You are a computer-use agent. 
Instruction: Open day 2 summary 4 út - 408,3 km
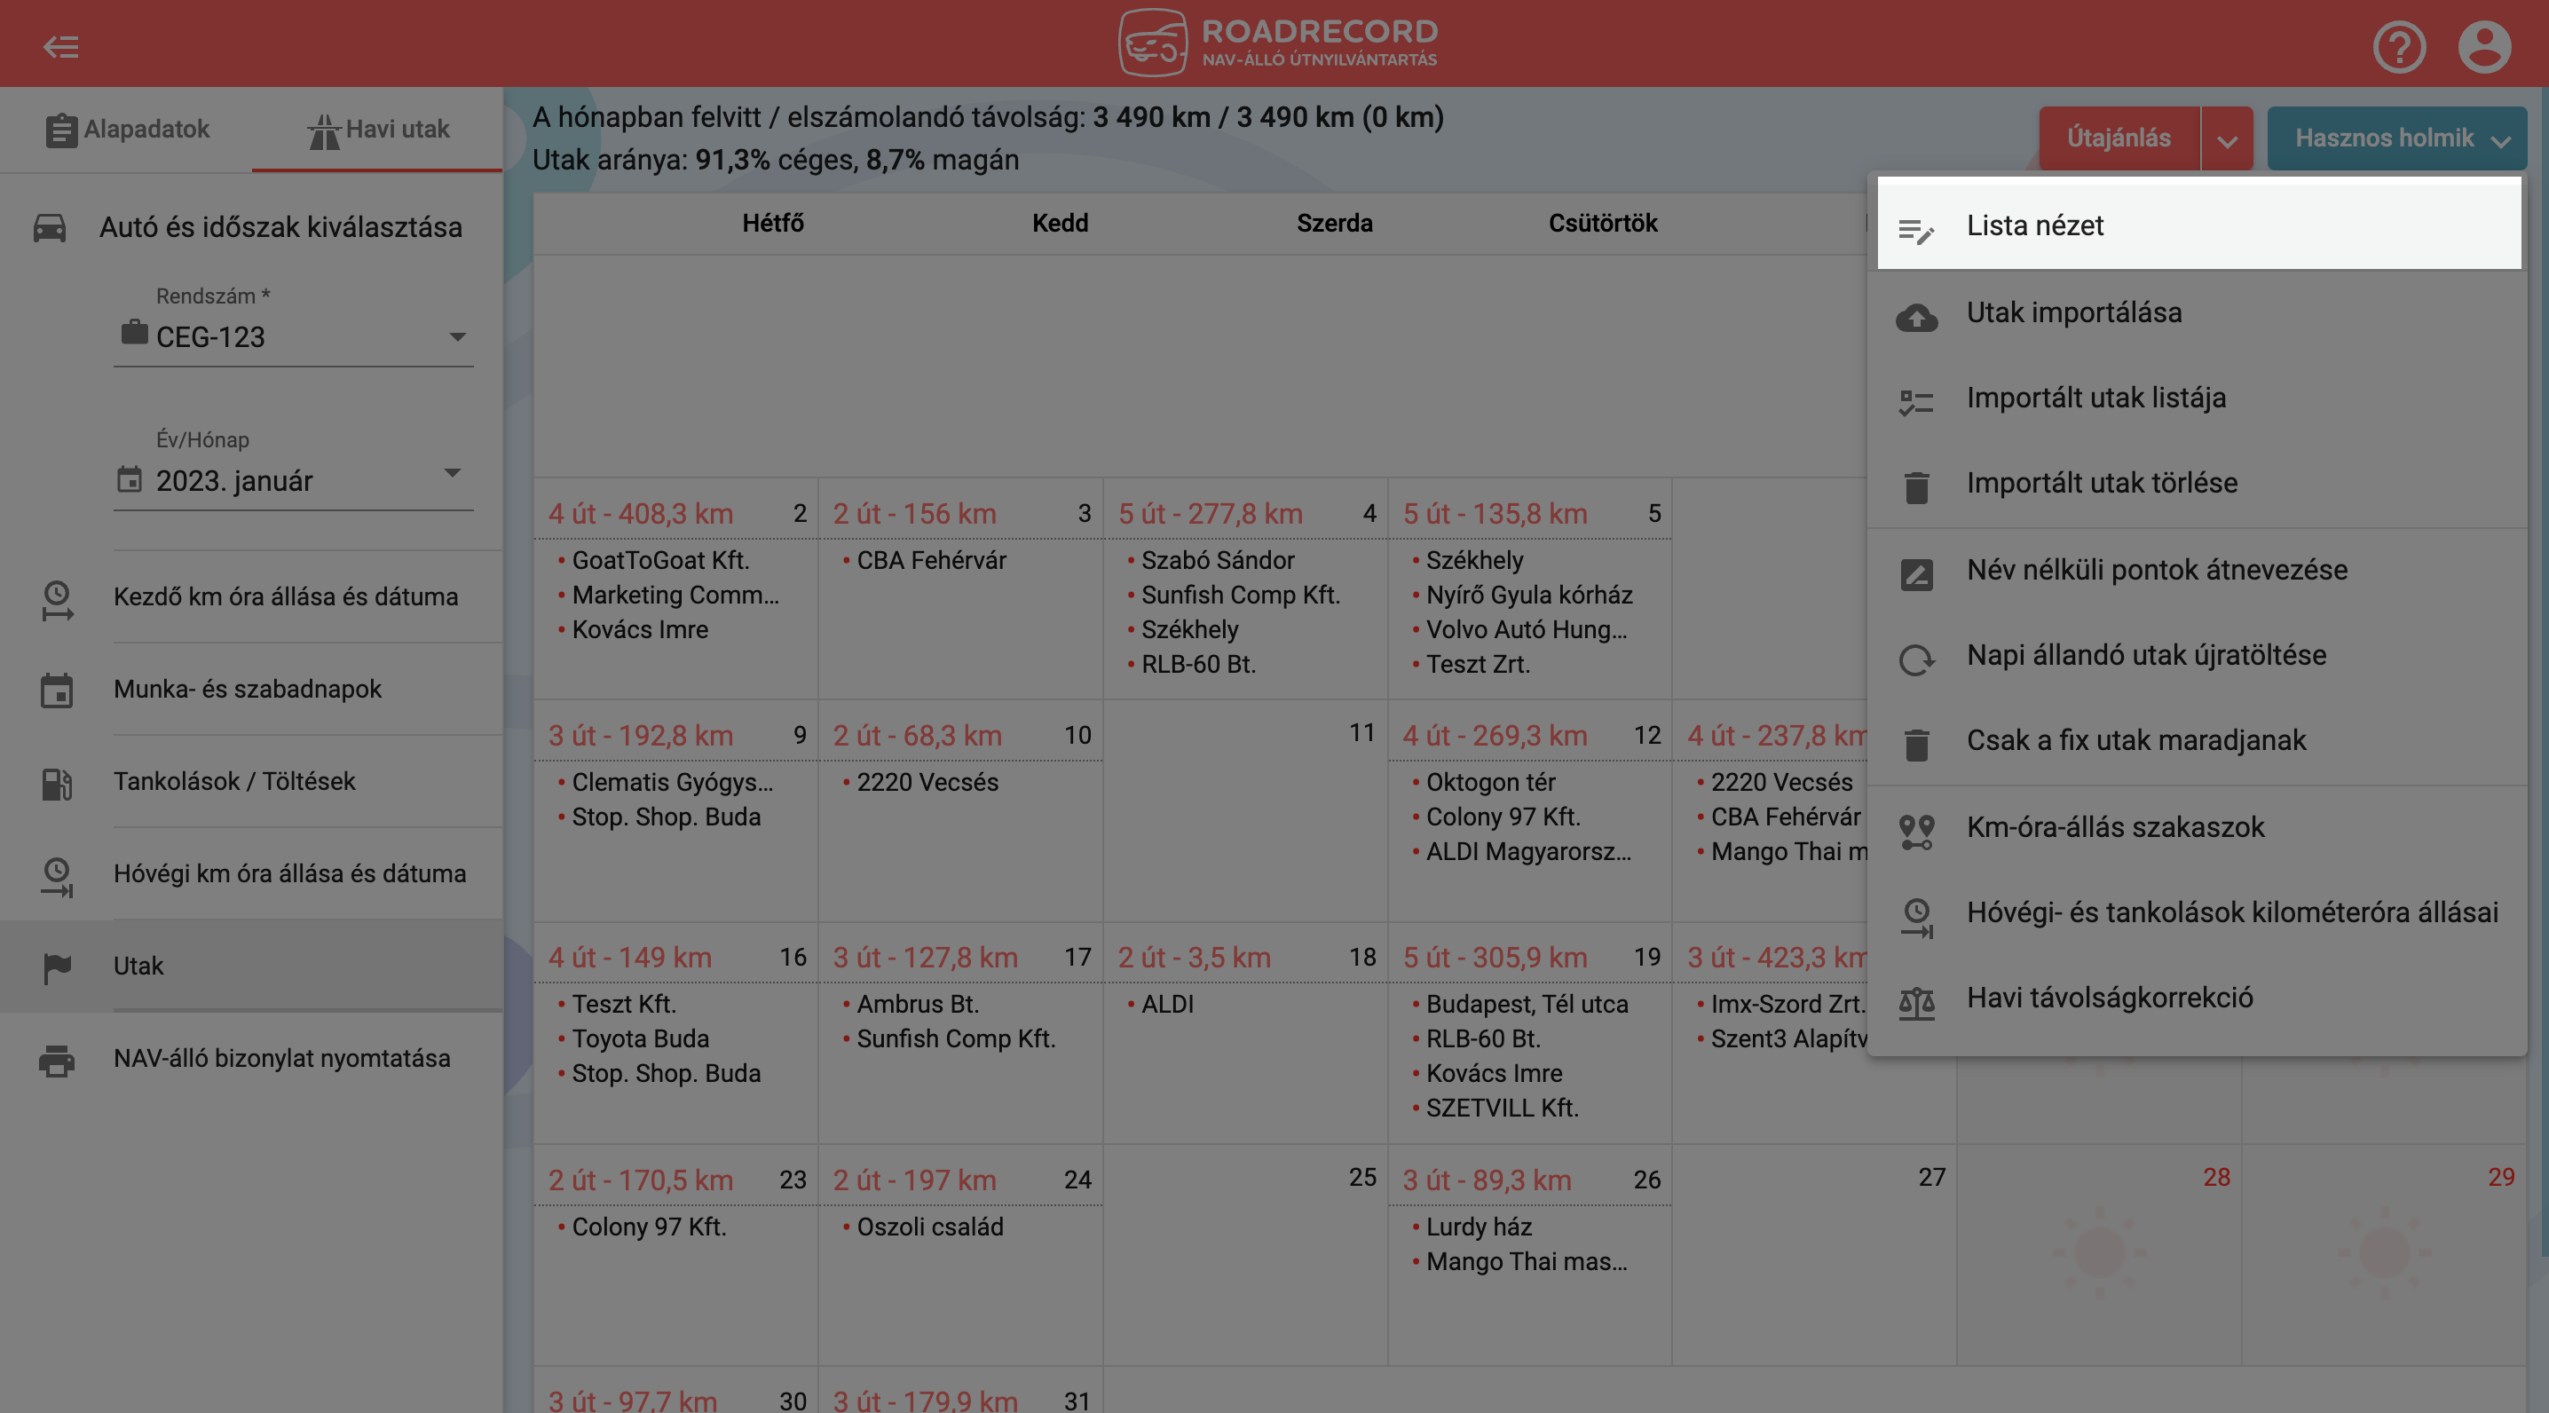tap(640, 514)
